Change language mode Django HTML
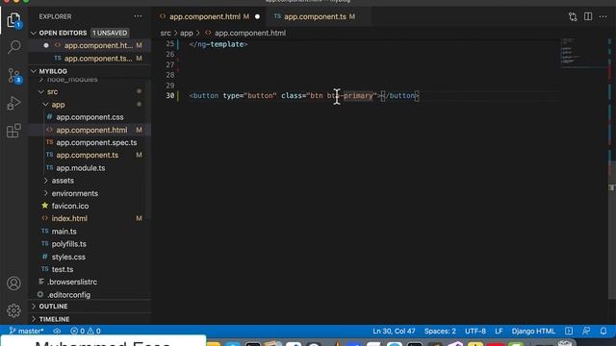Screen dimensions: 616x346 pos(533,331)
